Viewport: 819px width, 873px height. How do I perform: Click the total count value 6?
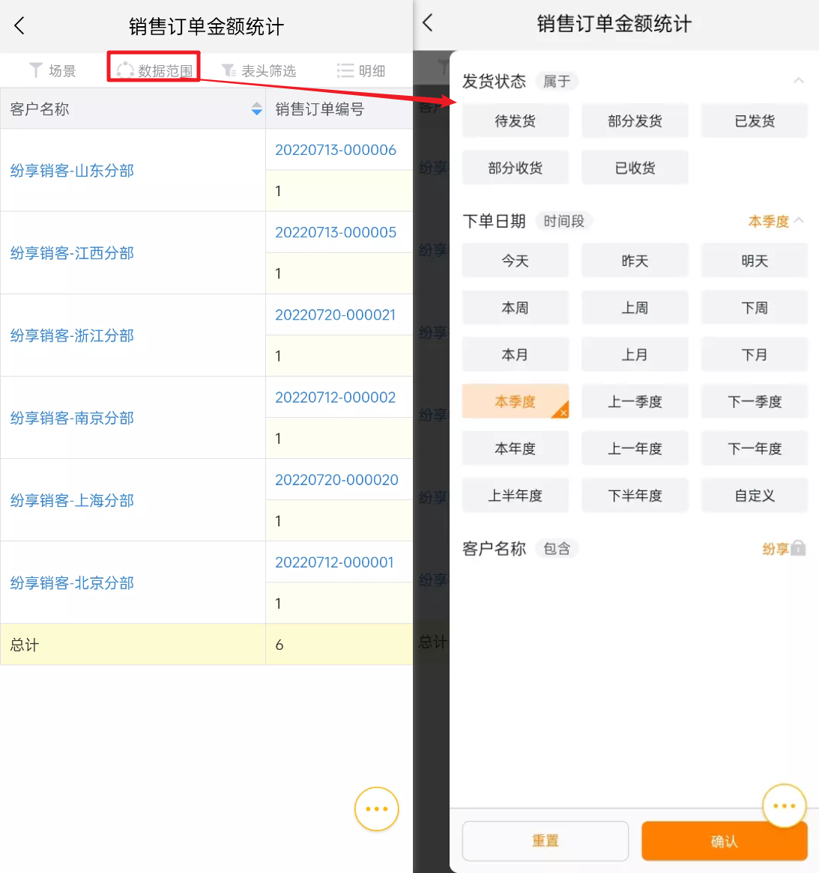click(279, 645)
